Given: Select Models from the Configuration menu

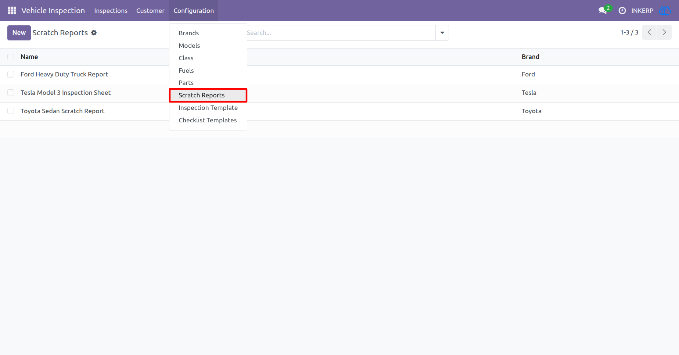Looking at the screenshot, I should point(208,46).
